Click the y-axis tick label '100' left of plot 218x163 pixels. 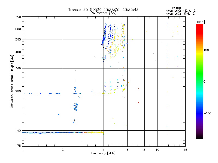tap(18, 131)
